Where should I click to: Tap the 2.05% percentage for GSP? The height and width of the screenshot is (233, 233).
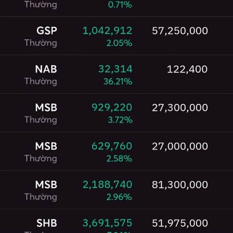click(119, 43)
